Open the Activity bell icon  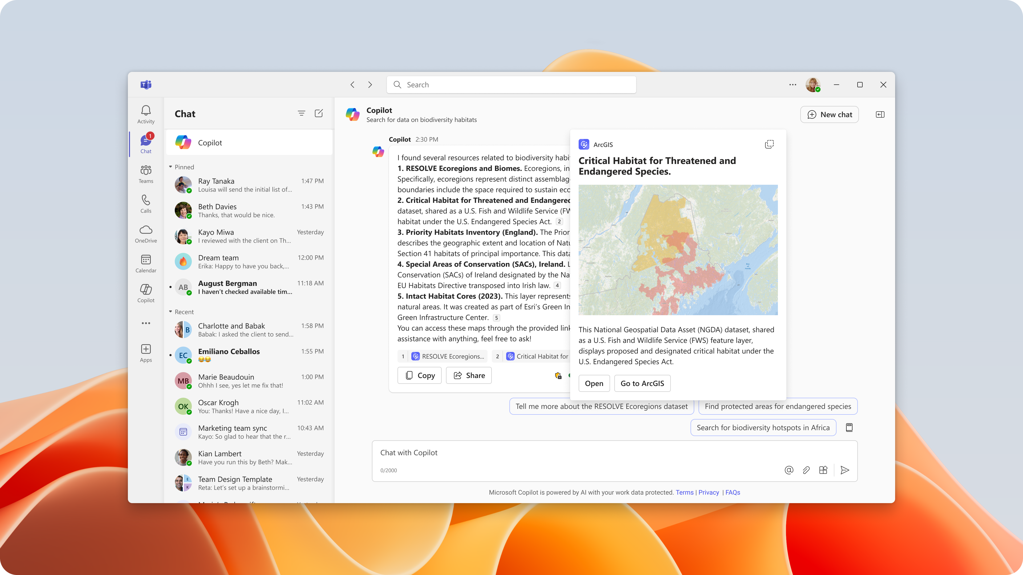(146, 114)
